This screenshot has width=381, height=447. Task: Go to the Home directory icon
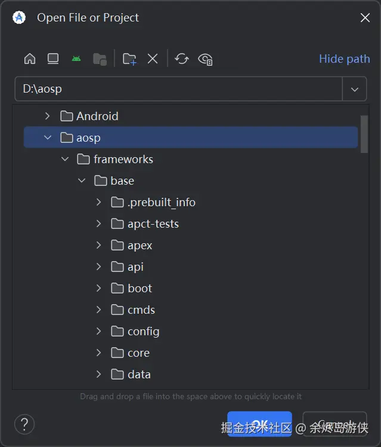click(x=30, y=59)
